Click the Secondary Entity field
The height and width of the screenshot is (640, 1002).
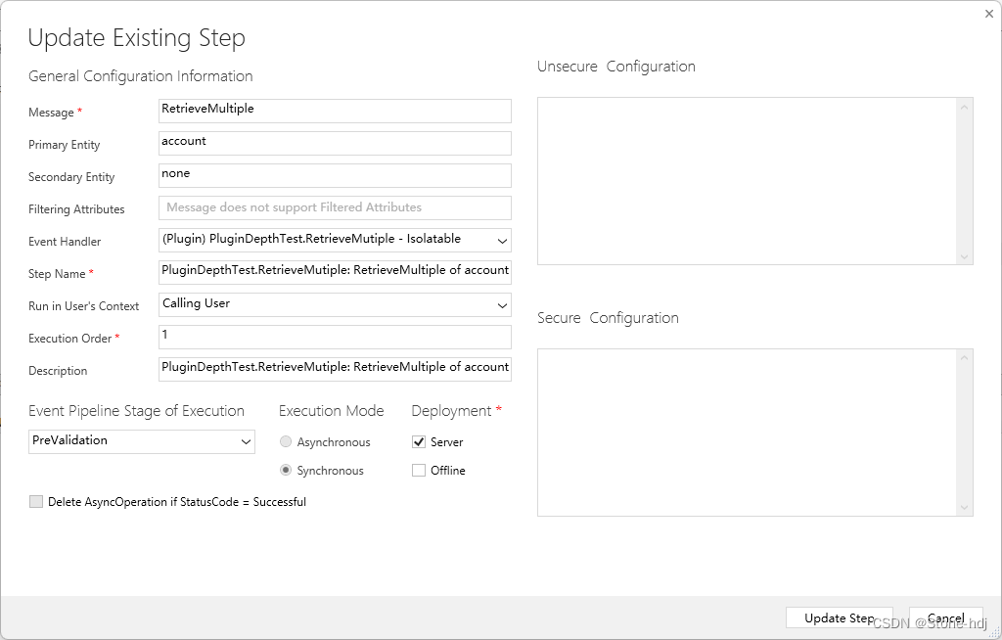coord(335,175)
